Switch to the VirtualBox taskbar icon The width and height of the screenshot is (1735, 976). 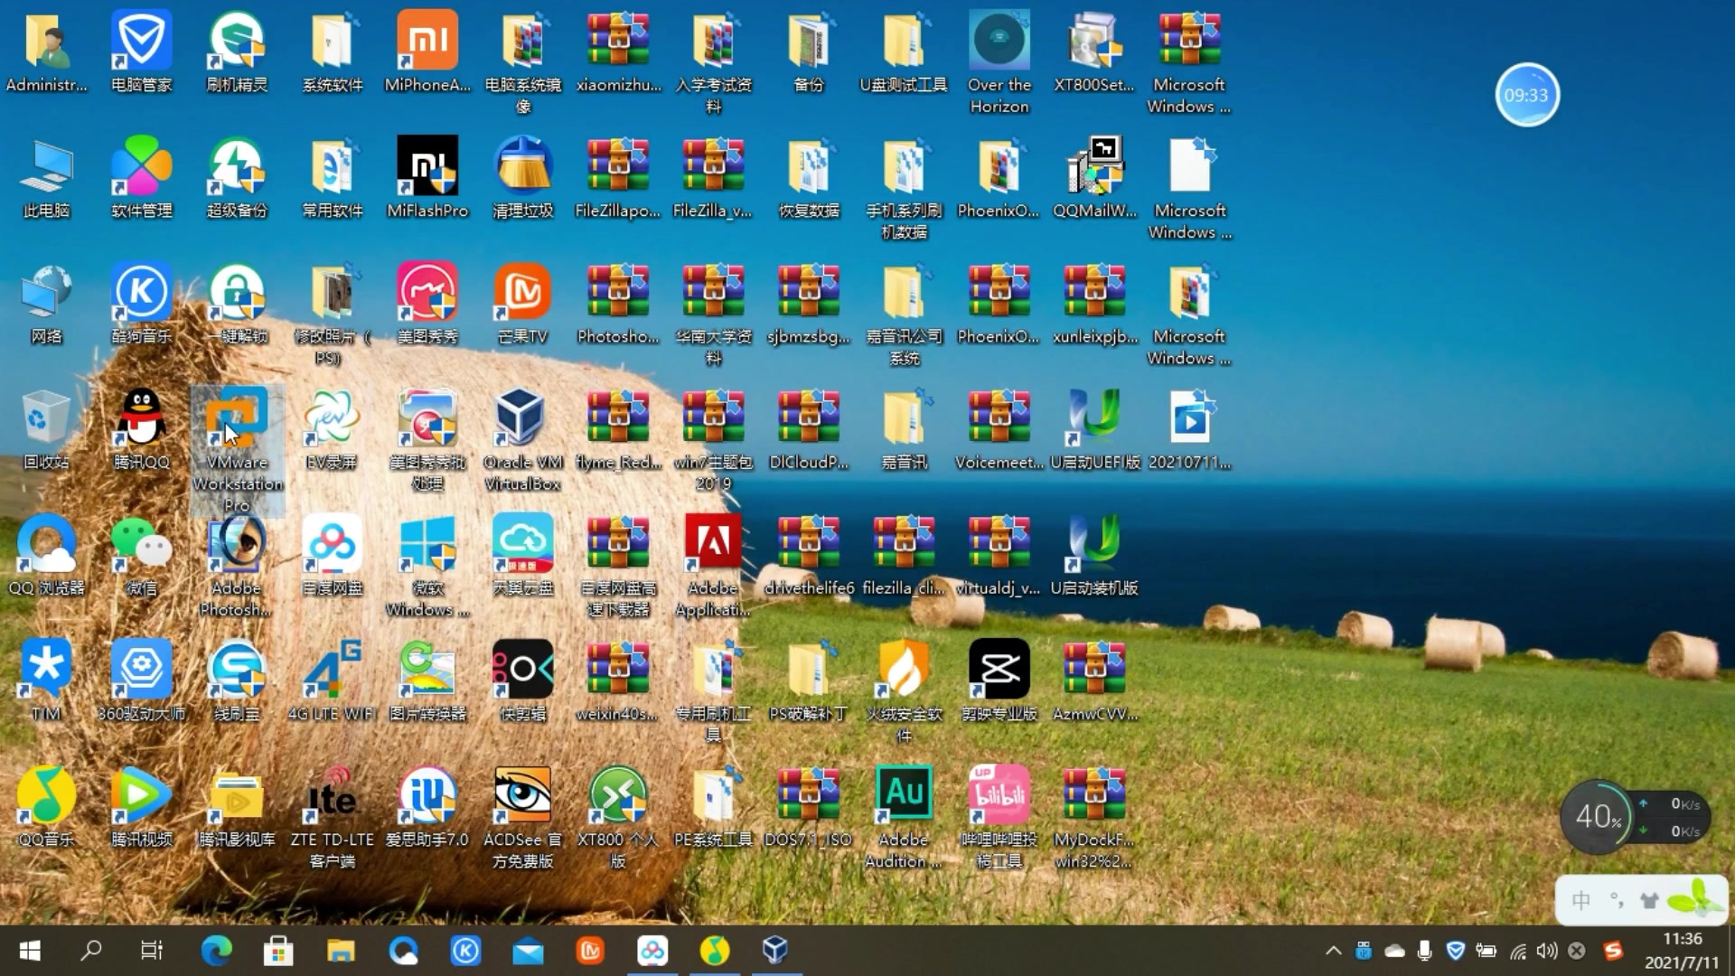coord(775,951)
